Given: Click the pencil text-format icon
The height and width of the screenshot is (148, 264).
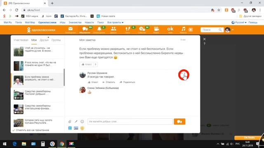Looking at the screenshot, I should tap(76, 122).
